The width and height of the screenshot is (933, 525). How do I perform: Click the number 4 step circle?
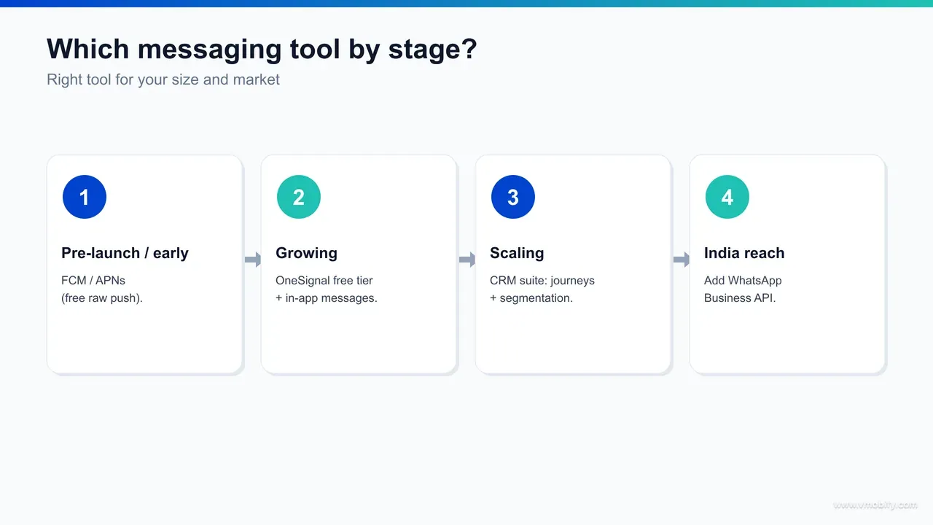click(727, 197)
